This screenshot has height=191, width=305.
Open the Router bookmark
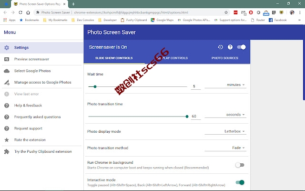tap(258, 20)
